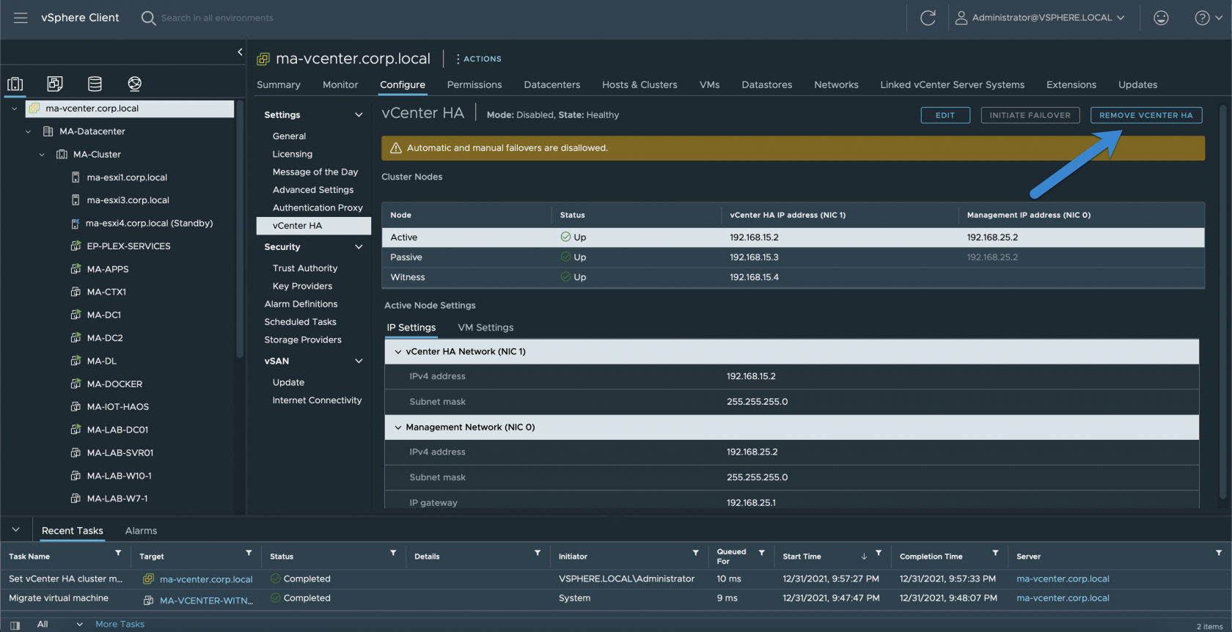The height and width of the screenshot is (632, 1232).
Task: Show the Alarms tab
Action: (141, 531)
